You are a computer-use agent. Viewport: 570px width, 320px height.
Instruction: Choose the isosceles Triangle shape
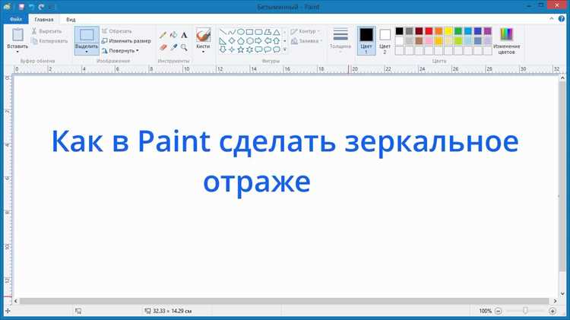pyautogui.click(x=277, y=32)
